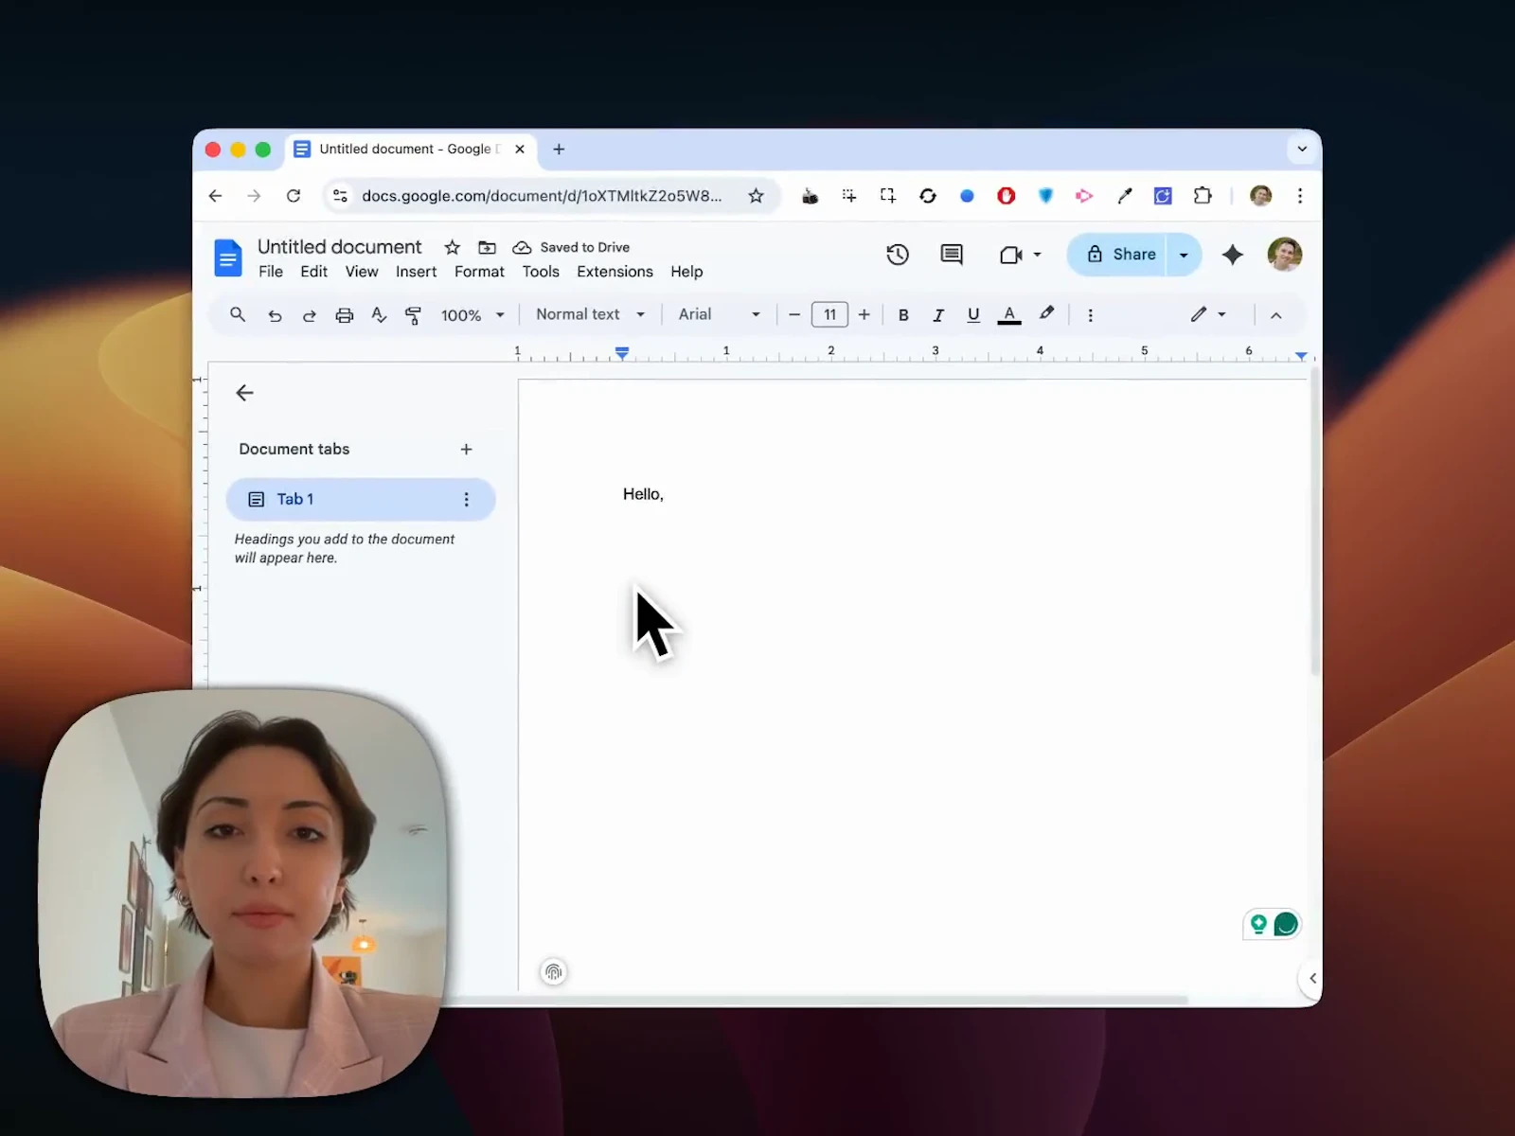Open the Insert menu
Screen dimensions: 1515x1136
click(417, 272)
